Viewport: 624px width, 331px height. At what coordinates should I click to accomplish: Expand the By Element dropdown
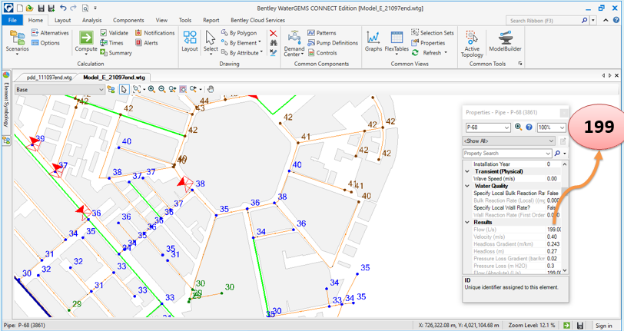(x=260, y=41)
